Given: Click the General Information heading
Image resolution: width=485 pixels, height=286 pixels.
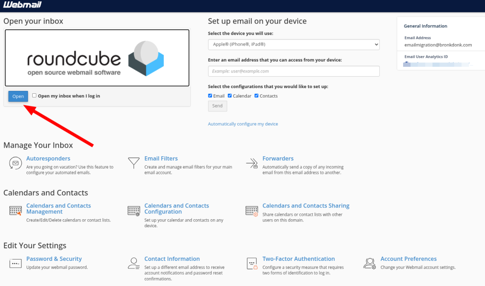Looking at the screenshot, I should pyautogui.click(x=426, y=26).
